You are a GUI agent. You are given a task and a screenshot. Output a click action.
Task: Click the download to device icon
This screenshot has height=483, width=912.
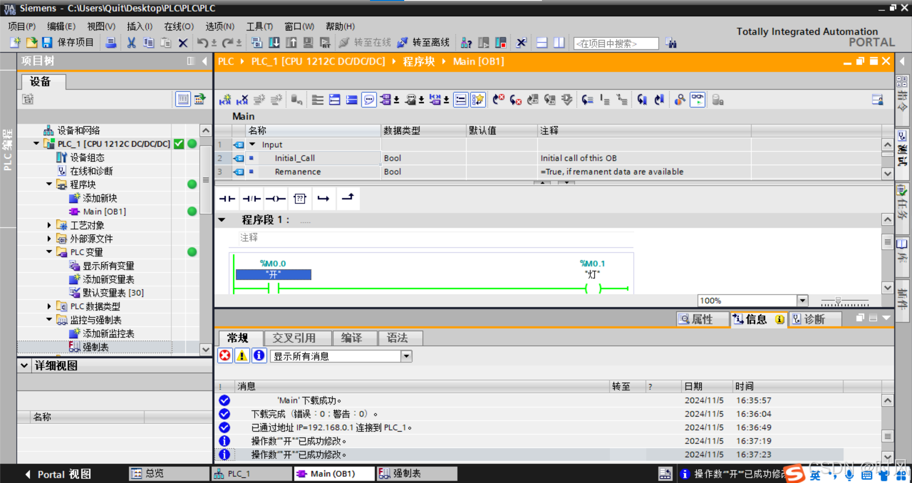coord(274,43)
